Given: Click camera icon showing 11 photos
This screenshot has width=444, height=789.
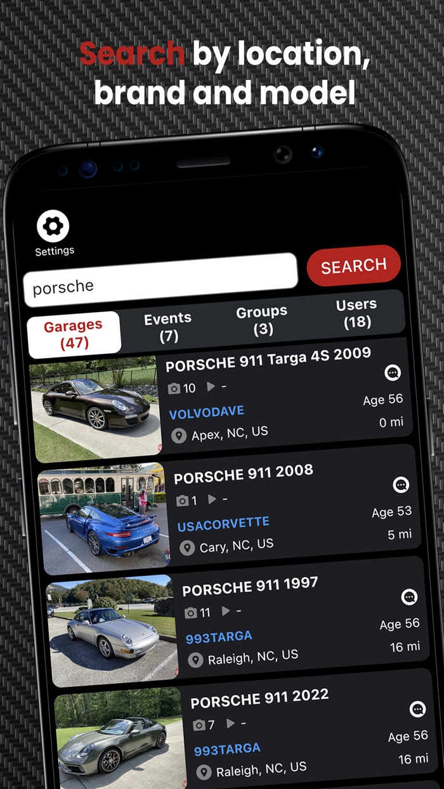Looking at the screenshot, I should pyautogui.click(x=191, y=613).
